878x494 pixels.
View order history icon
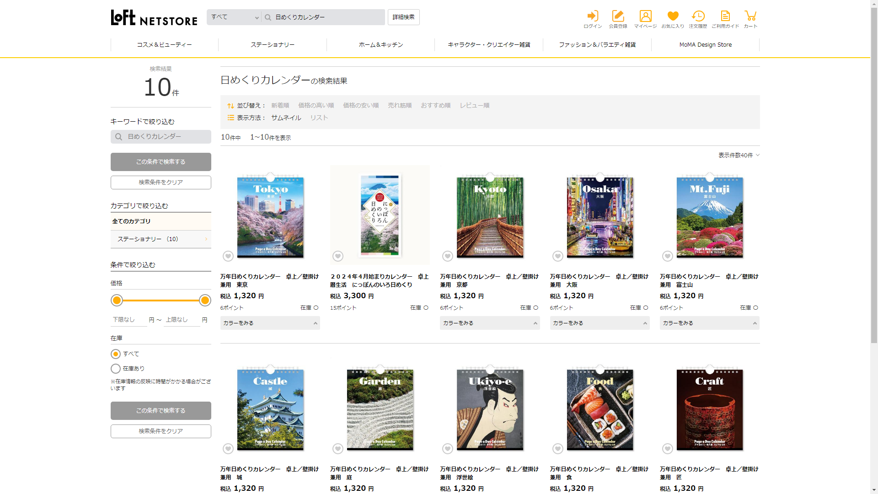click(x=698, y=16)
